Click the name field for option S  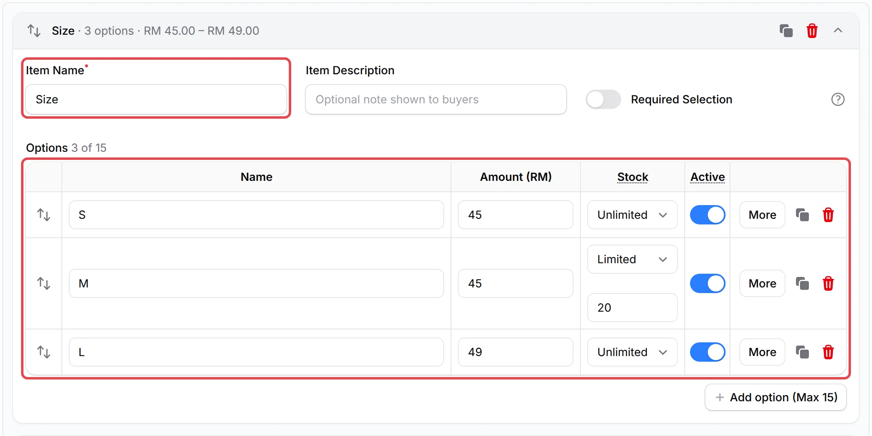click(256, 215)
